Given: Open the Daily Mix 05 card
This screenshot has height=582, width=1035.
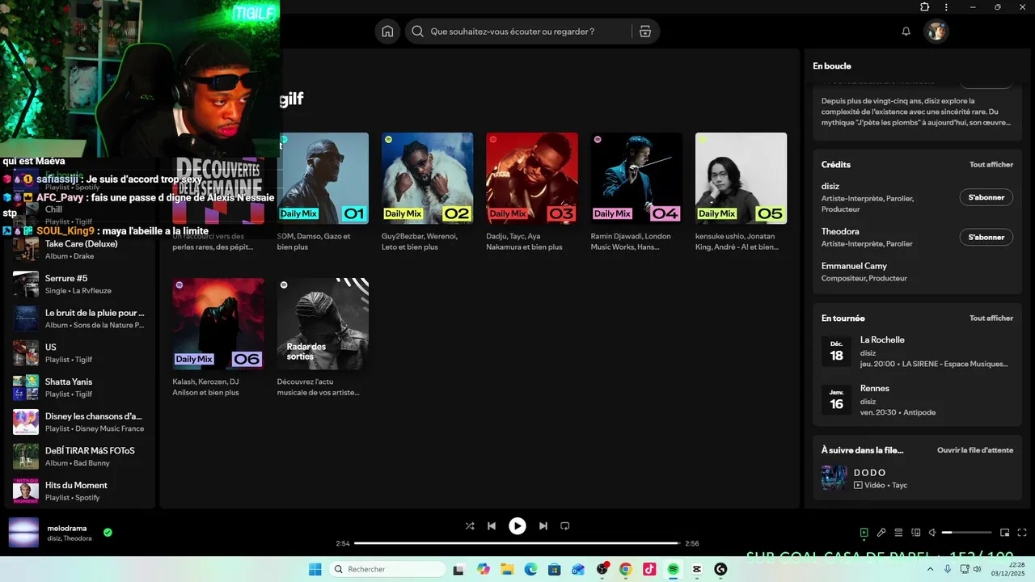Looking at the screenshot, I should pyautogui.click(x=741, y=193).
